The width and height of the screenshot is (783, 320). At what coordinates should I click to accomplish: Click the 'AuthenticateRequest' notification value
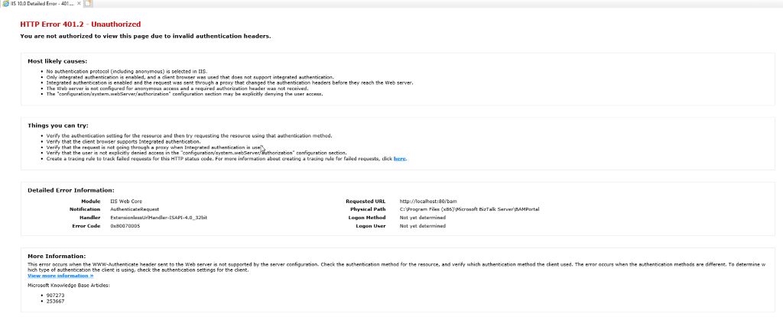pos(134,209)
